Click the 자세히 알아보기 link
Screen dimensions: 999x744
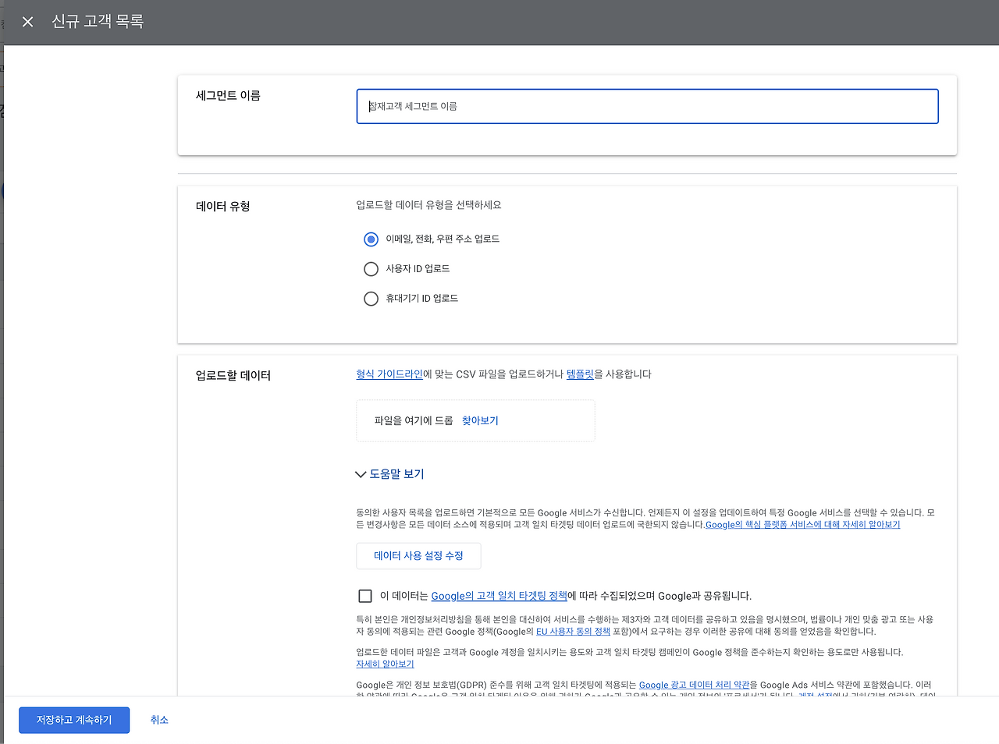pos(385,663)
